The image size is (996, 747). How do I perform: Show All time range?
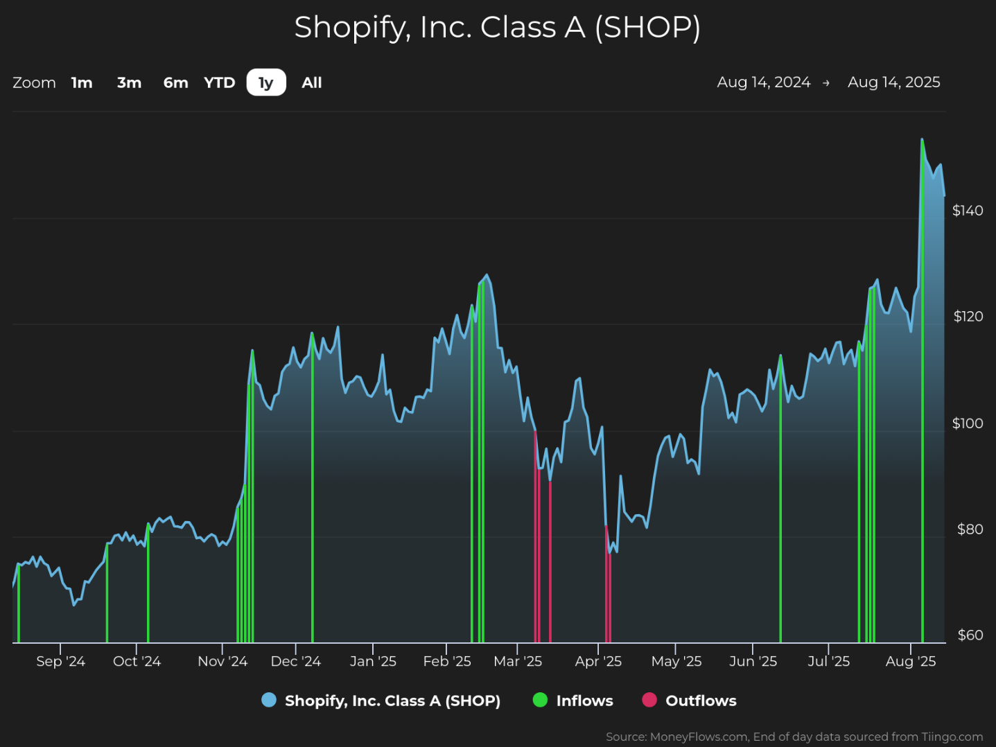(x=312, y=82)
